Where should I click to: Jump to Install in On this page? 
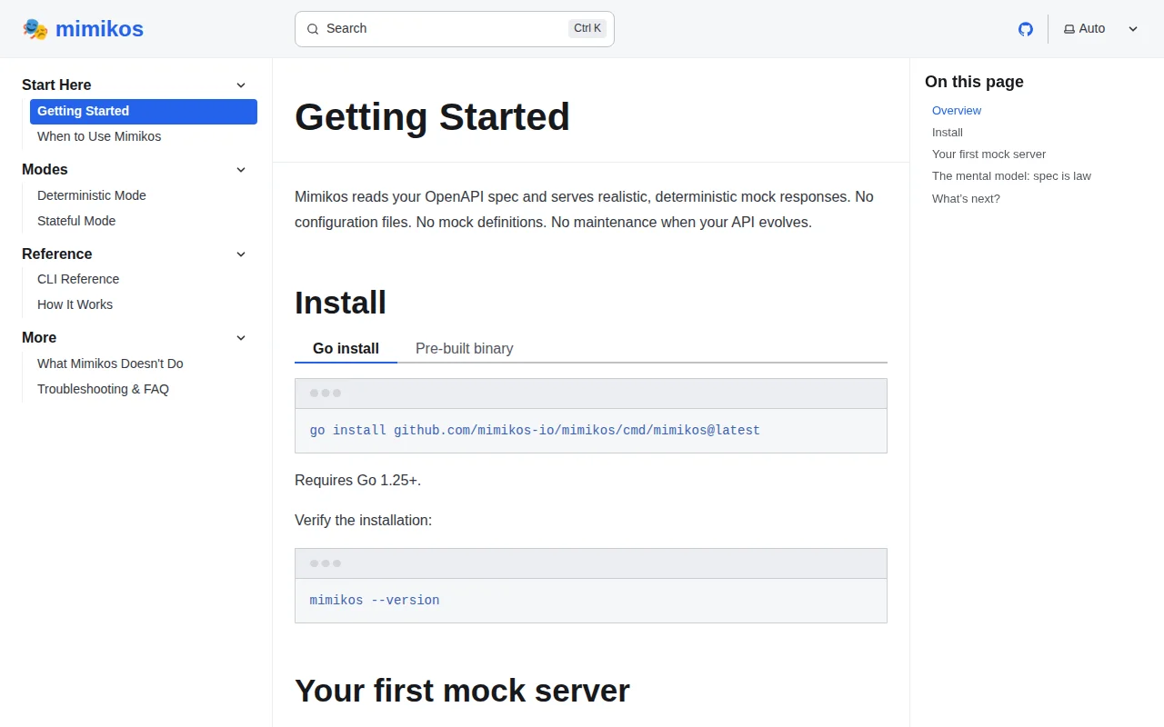(x=948, y=132)
